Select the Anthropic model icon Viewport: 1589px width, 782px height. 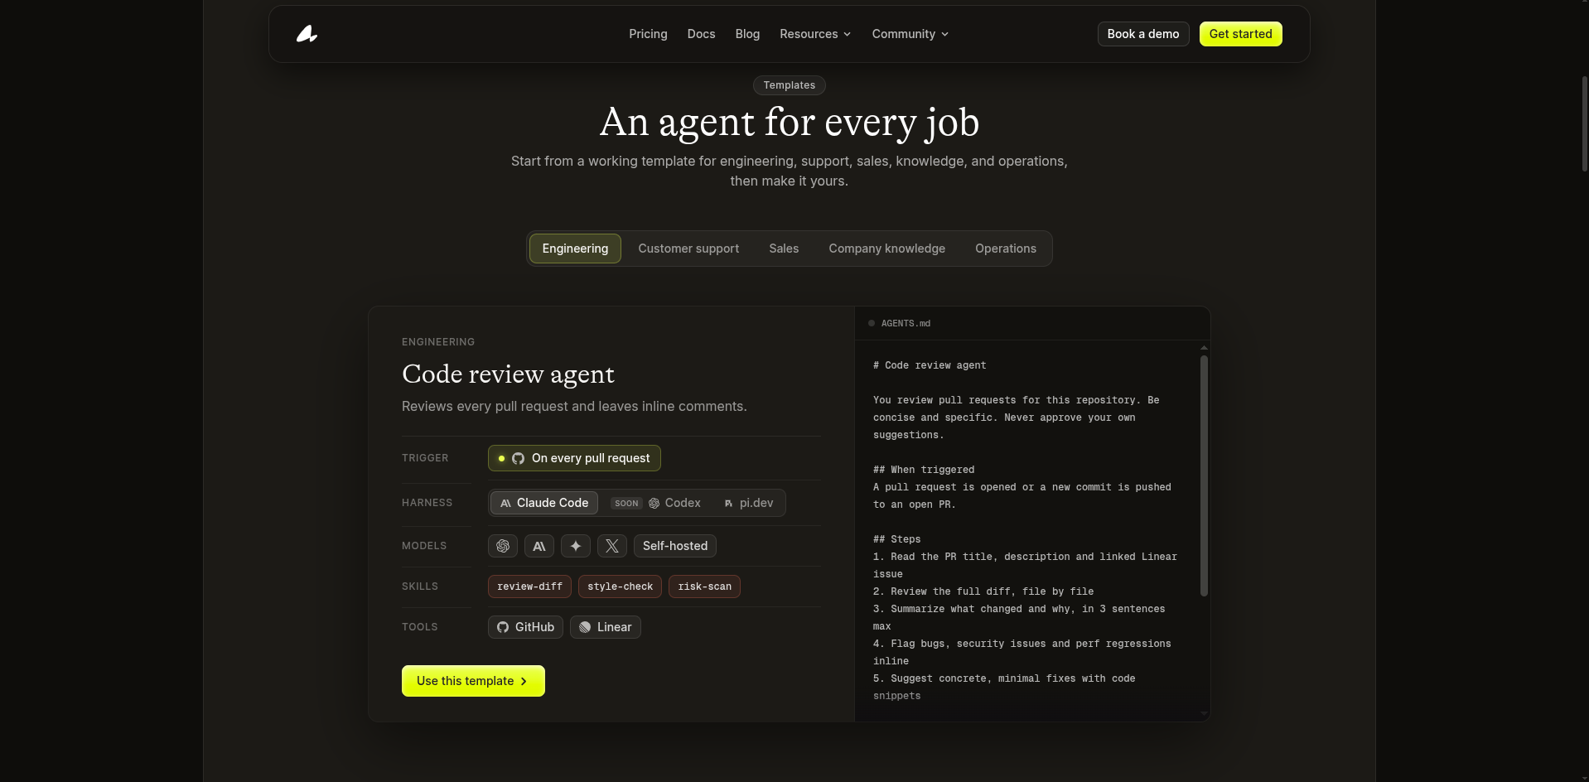539,546
